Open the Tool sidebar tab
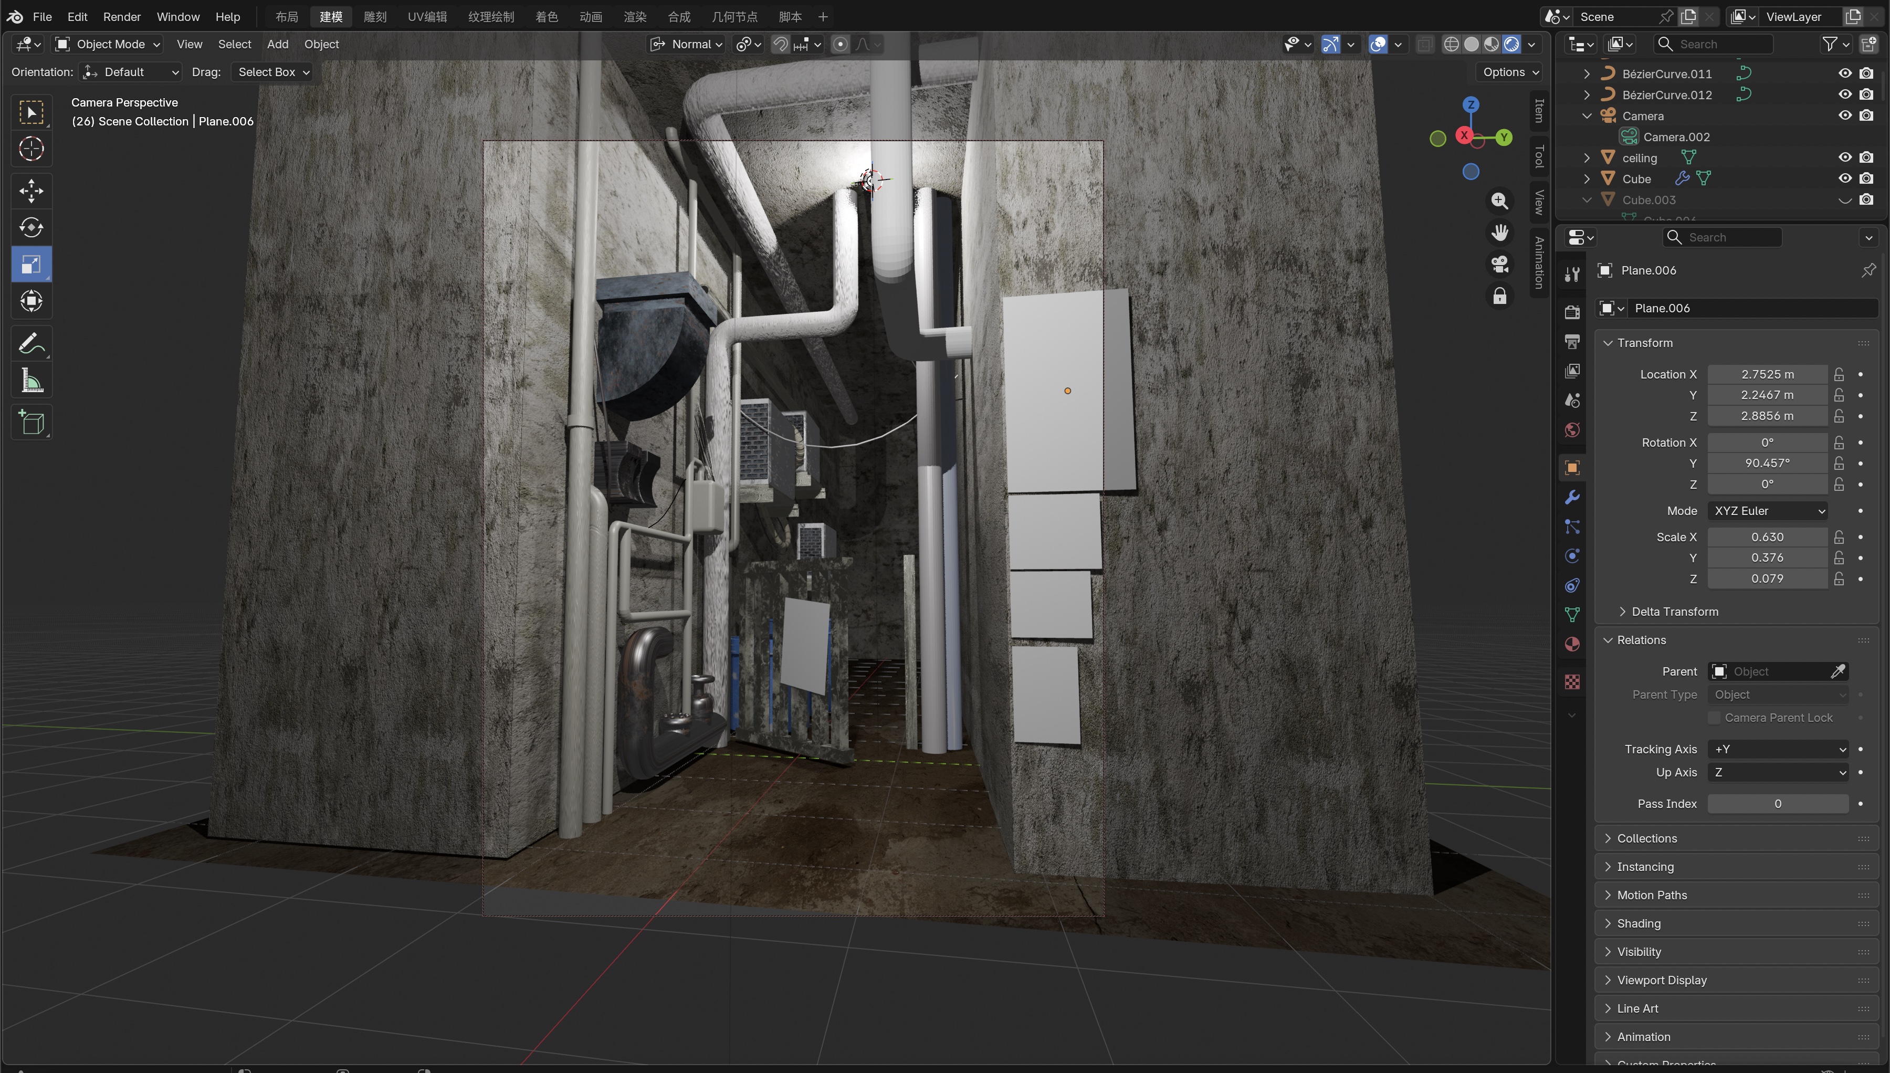Image resolution: width=1890 pixels, height=1073 pixels. [x=1539, y=156]
